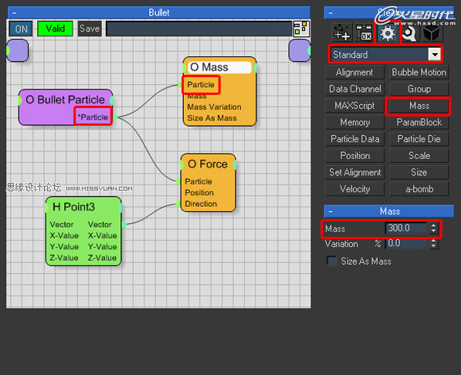Open the Standard dropdown list

(x=435, y=54)
